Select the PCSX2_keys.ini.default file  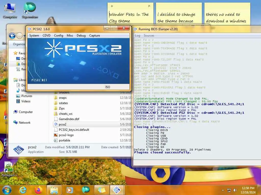(74, 130)
